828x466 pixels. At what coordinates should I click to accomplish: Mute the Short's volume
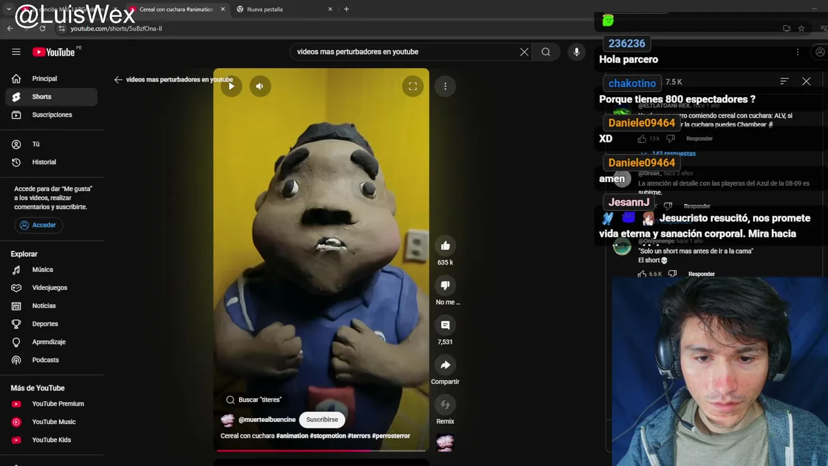pos(259,86)
